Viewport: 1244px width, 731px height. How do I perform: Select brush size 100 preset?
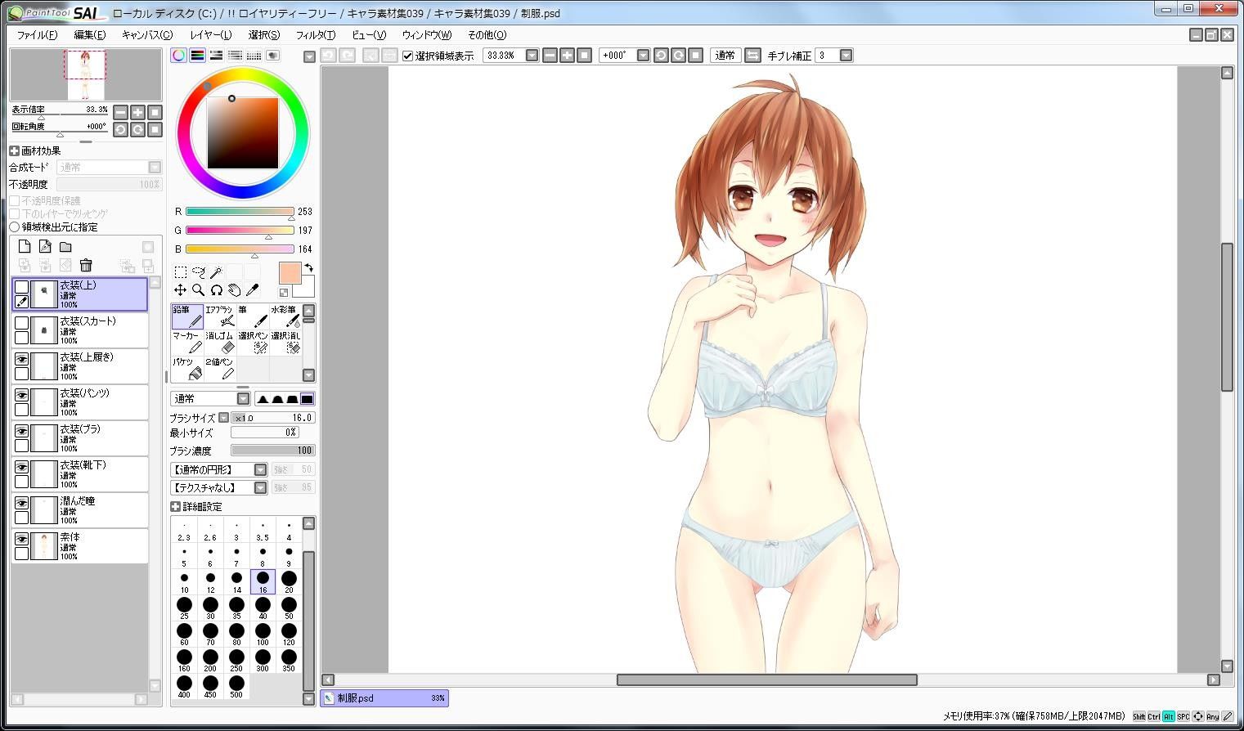coord(263,635)
